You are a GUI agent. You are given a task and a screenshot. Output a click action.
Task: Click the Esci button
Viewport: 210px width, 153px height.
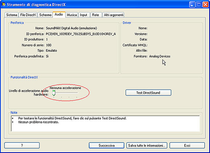click(x=187, y=145)
